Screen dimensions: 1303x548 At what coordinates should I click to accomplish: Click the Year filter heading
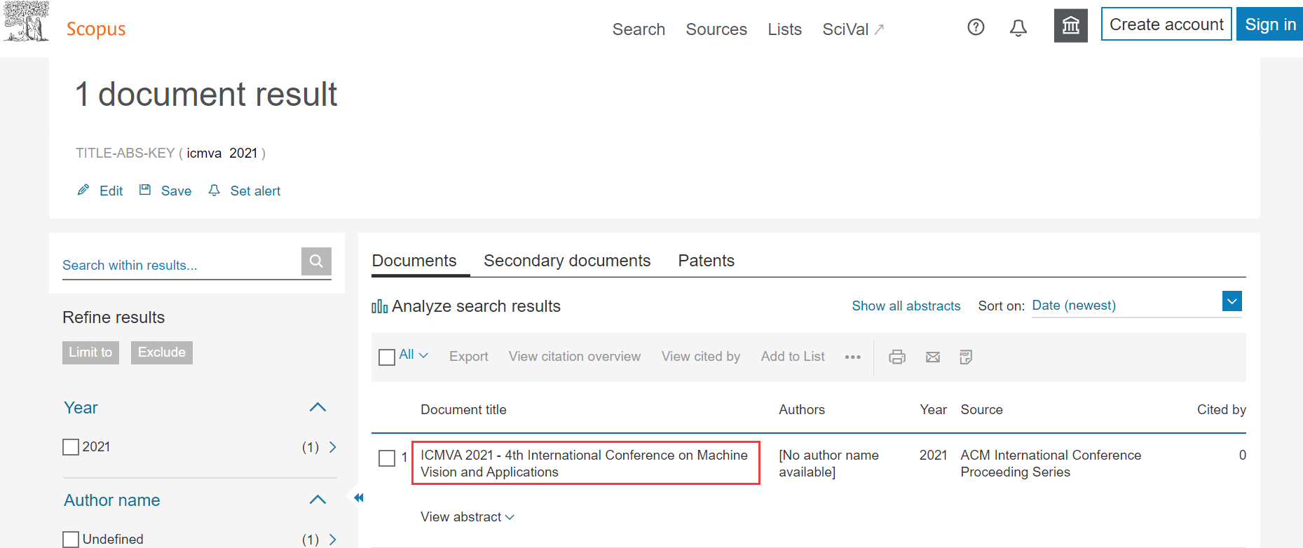[81, 408]
